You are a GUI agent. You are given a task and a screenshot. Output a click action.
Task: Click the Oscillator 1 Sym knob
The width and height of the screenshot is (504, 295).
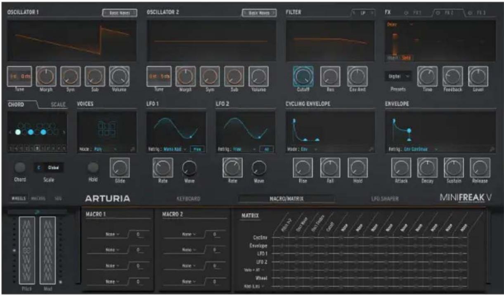click(70, 76)
